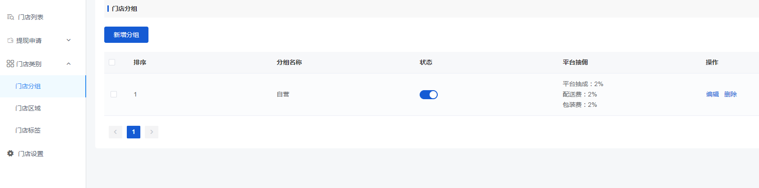Go to next page arrow
759x188 pixels.
pos(152,132)
